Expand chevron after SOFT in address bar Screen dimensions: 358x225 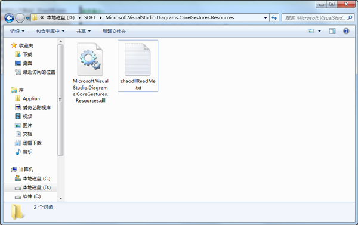(x=100, y=17)
